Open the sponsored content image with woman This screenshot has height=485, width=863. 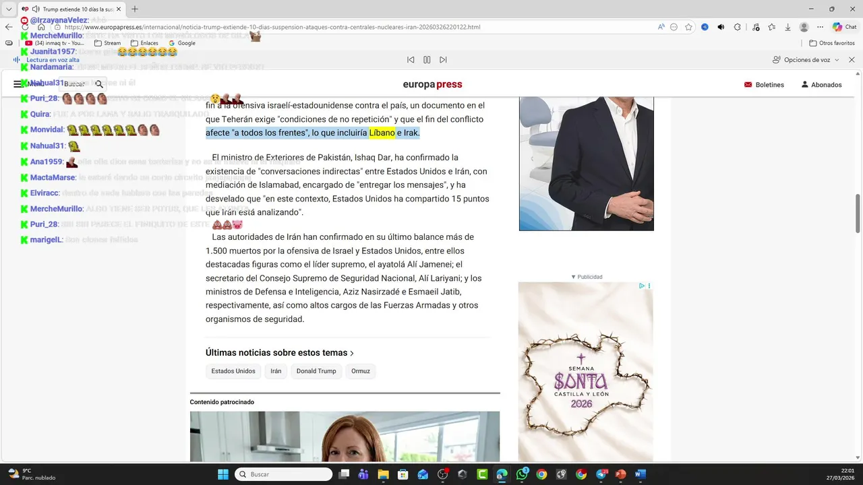(345, 437)
